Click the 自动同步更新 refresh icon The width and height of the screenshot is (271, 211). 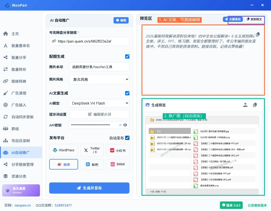6,117
